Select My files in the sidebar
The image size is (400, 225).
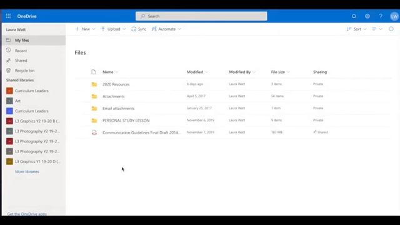(x=34, y=40)
